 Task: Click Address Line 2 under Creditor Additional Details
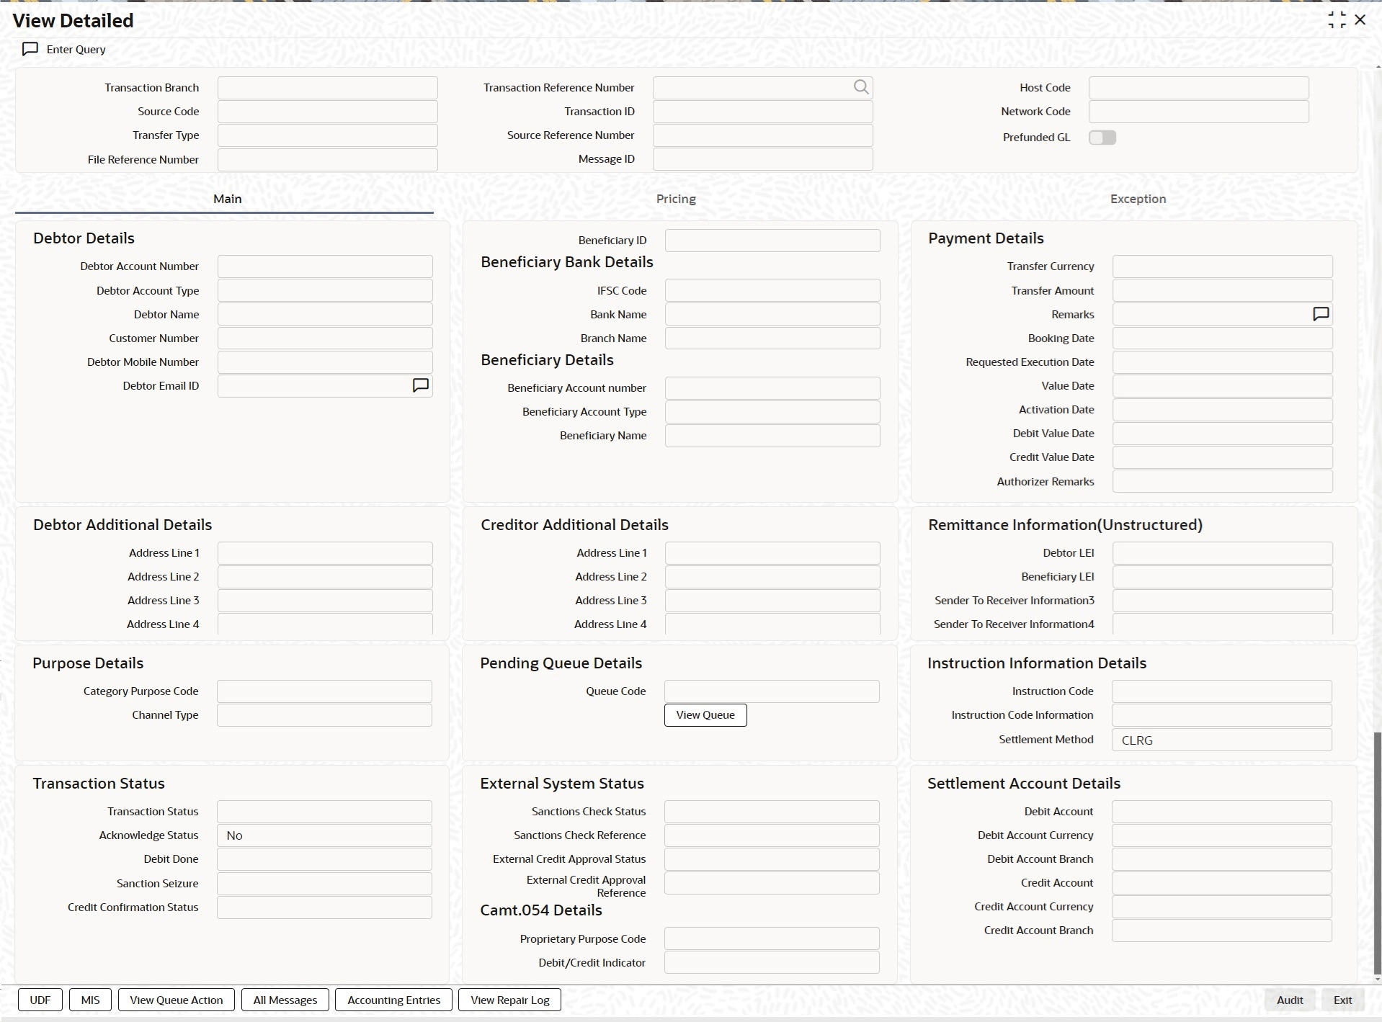[772, 577]
